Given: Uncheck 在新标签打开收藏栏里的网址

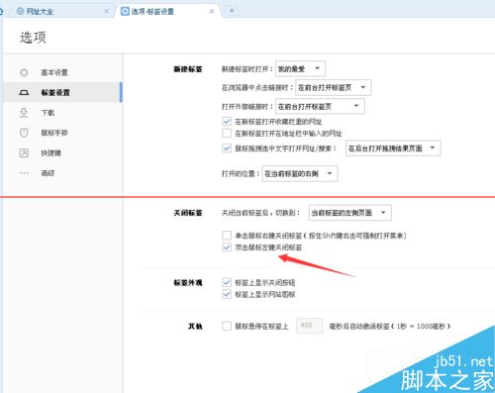Looking at the screenshot, I should (x=227, y=122).
